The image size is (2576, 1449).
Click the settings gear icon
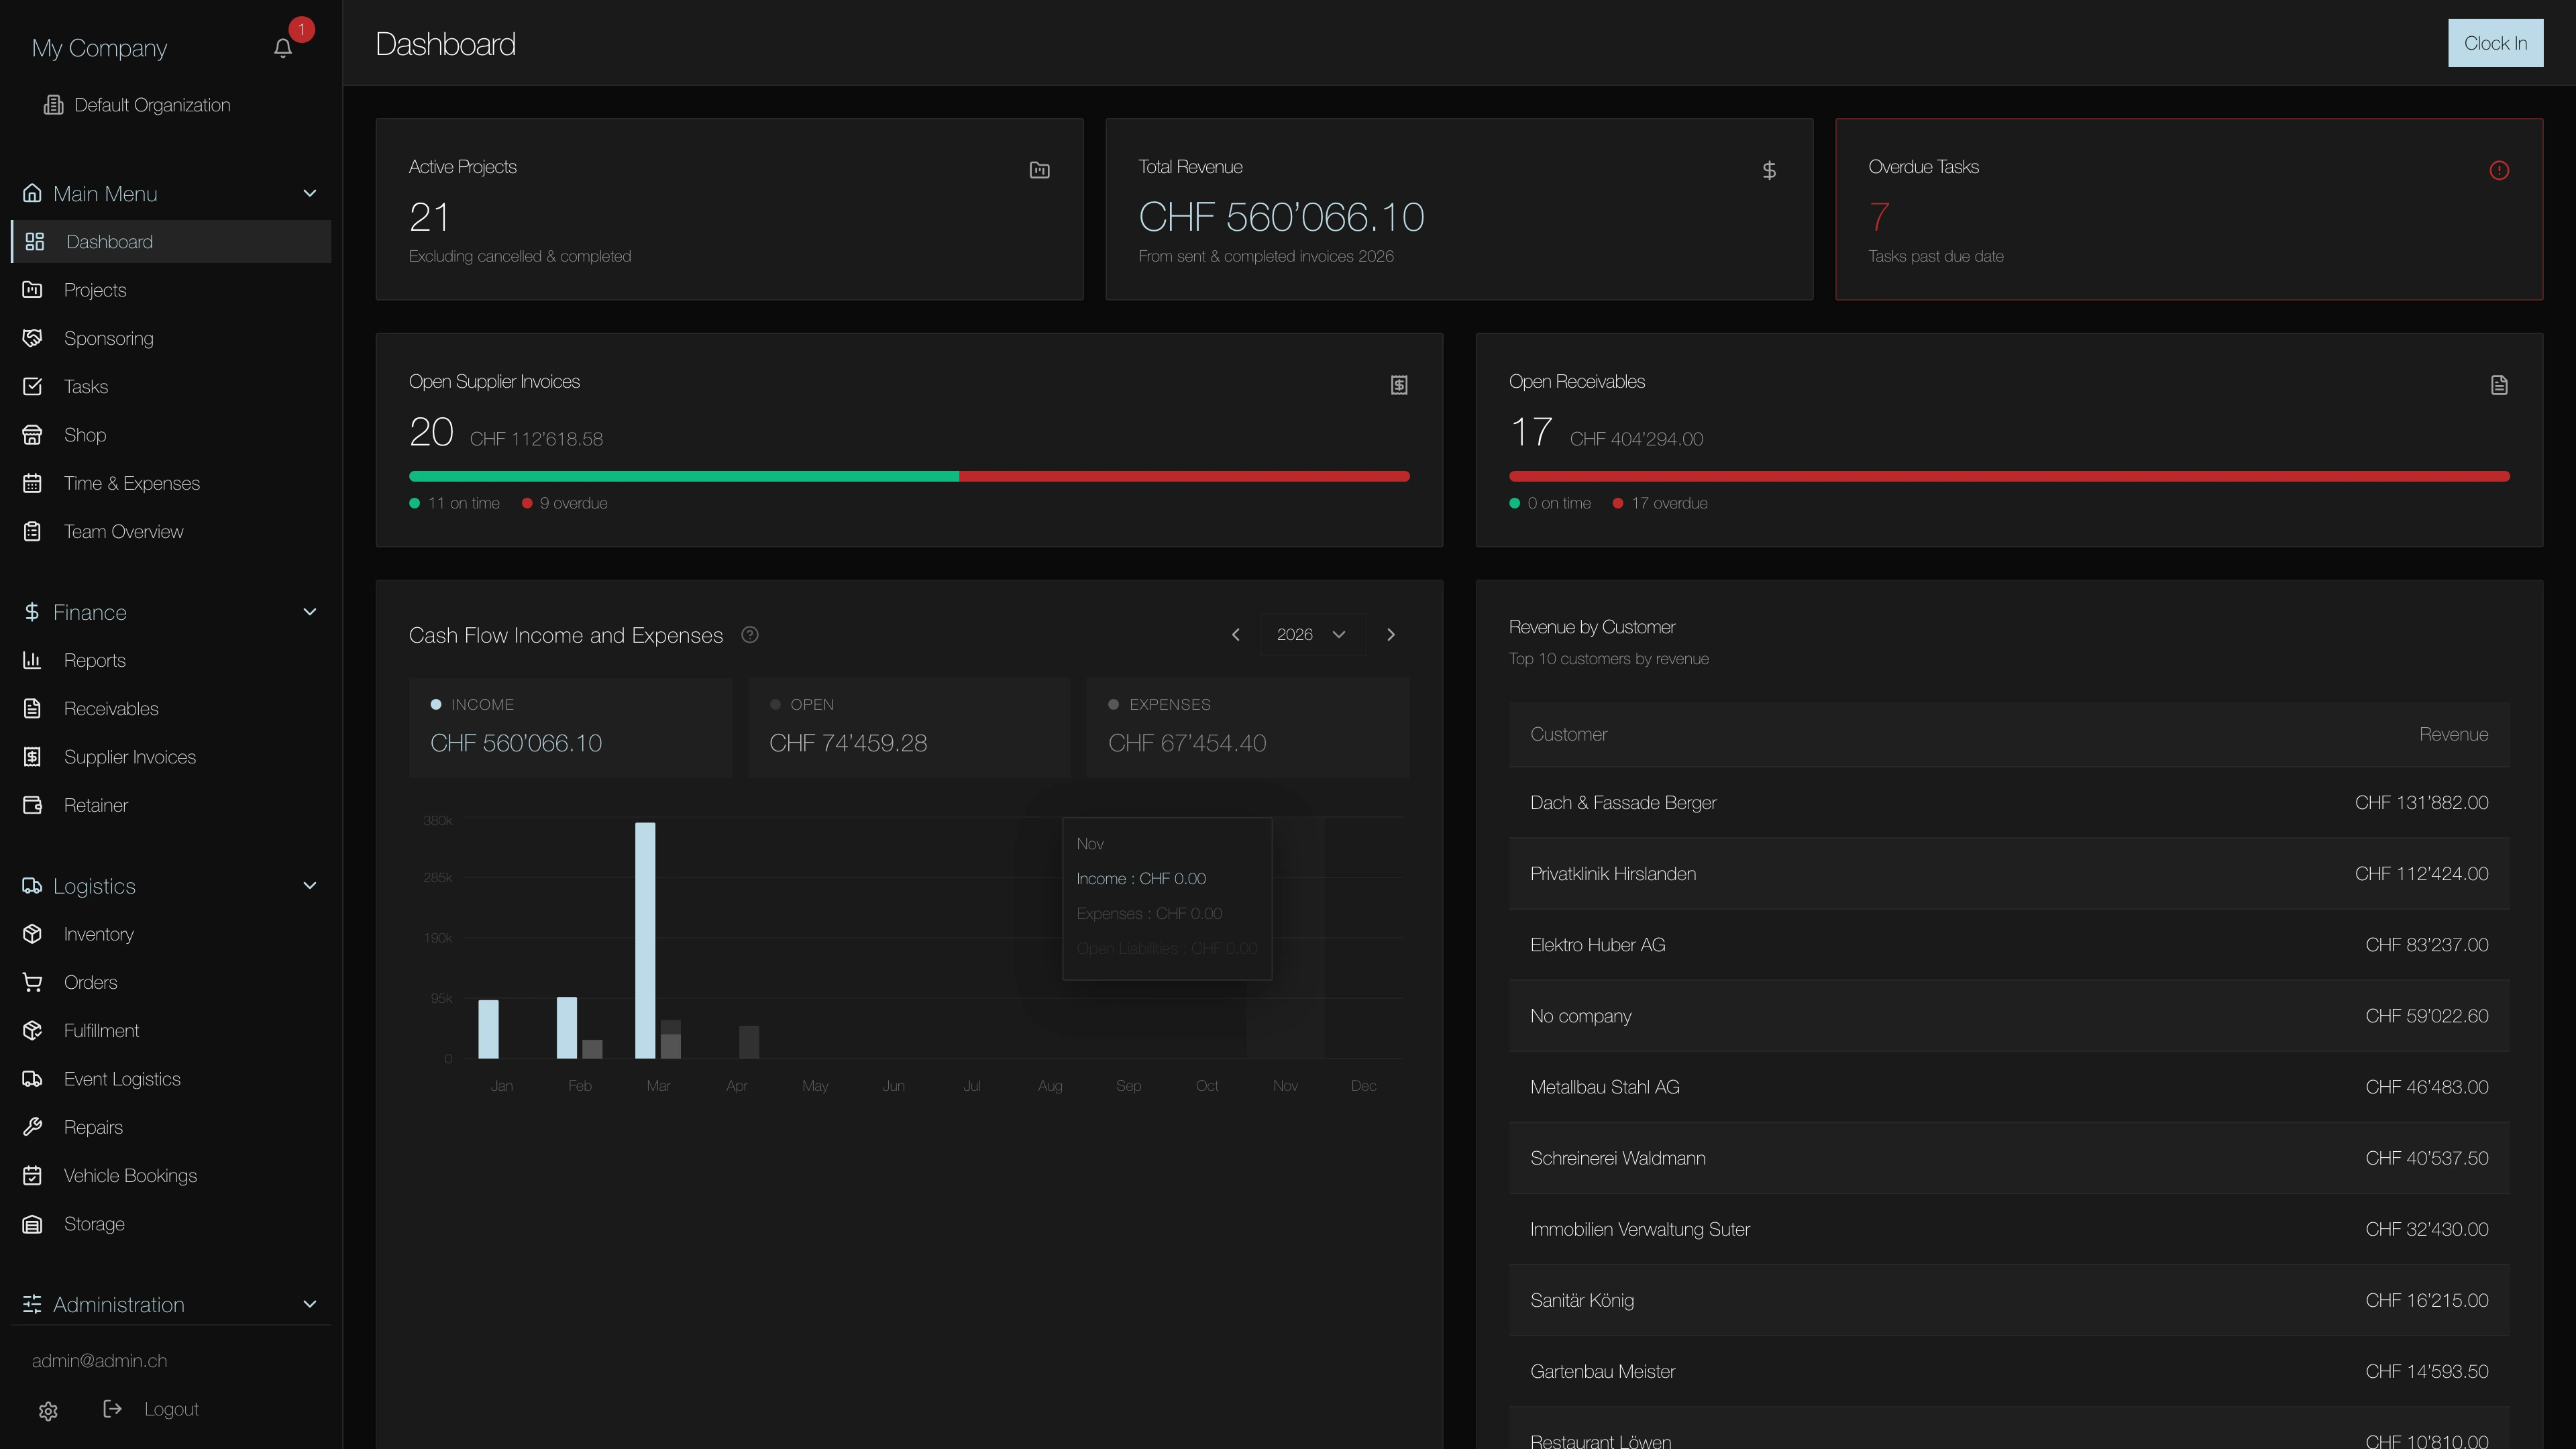click(x=48, y=1410)
